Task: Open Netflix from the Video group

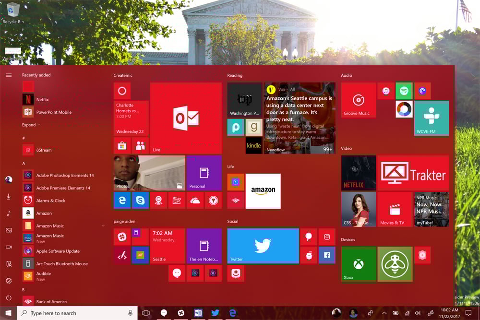Action: point(358,173)
